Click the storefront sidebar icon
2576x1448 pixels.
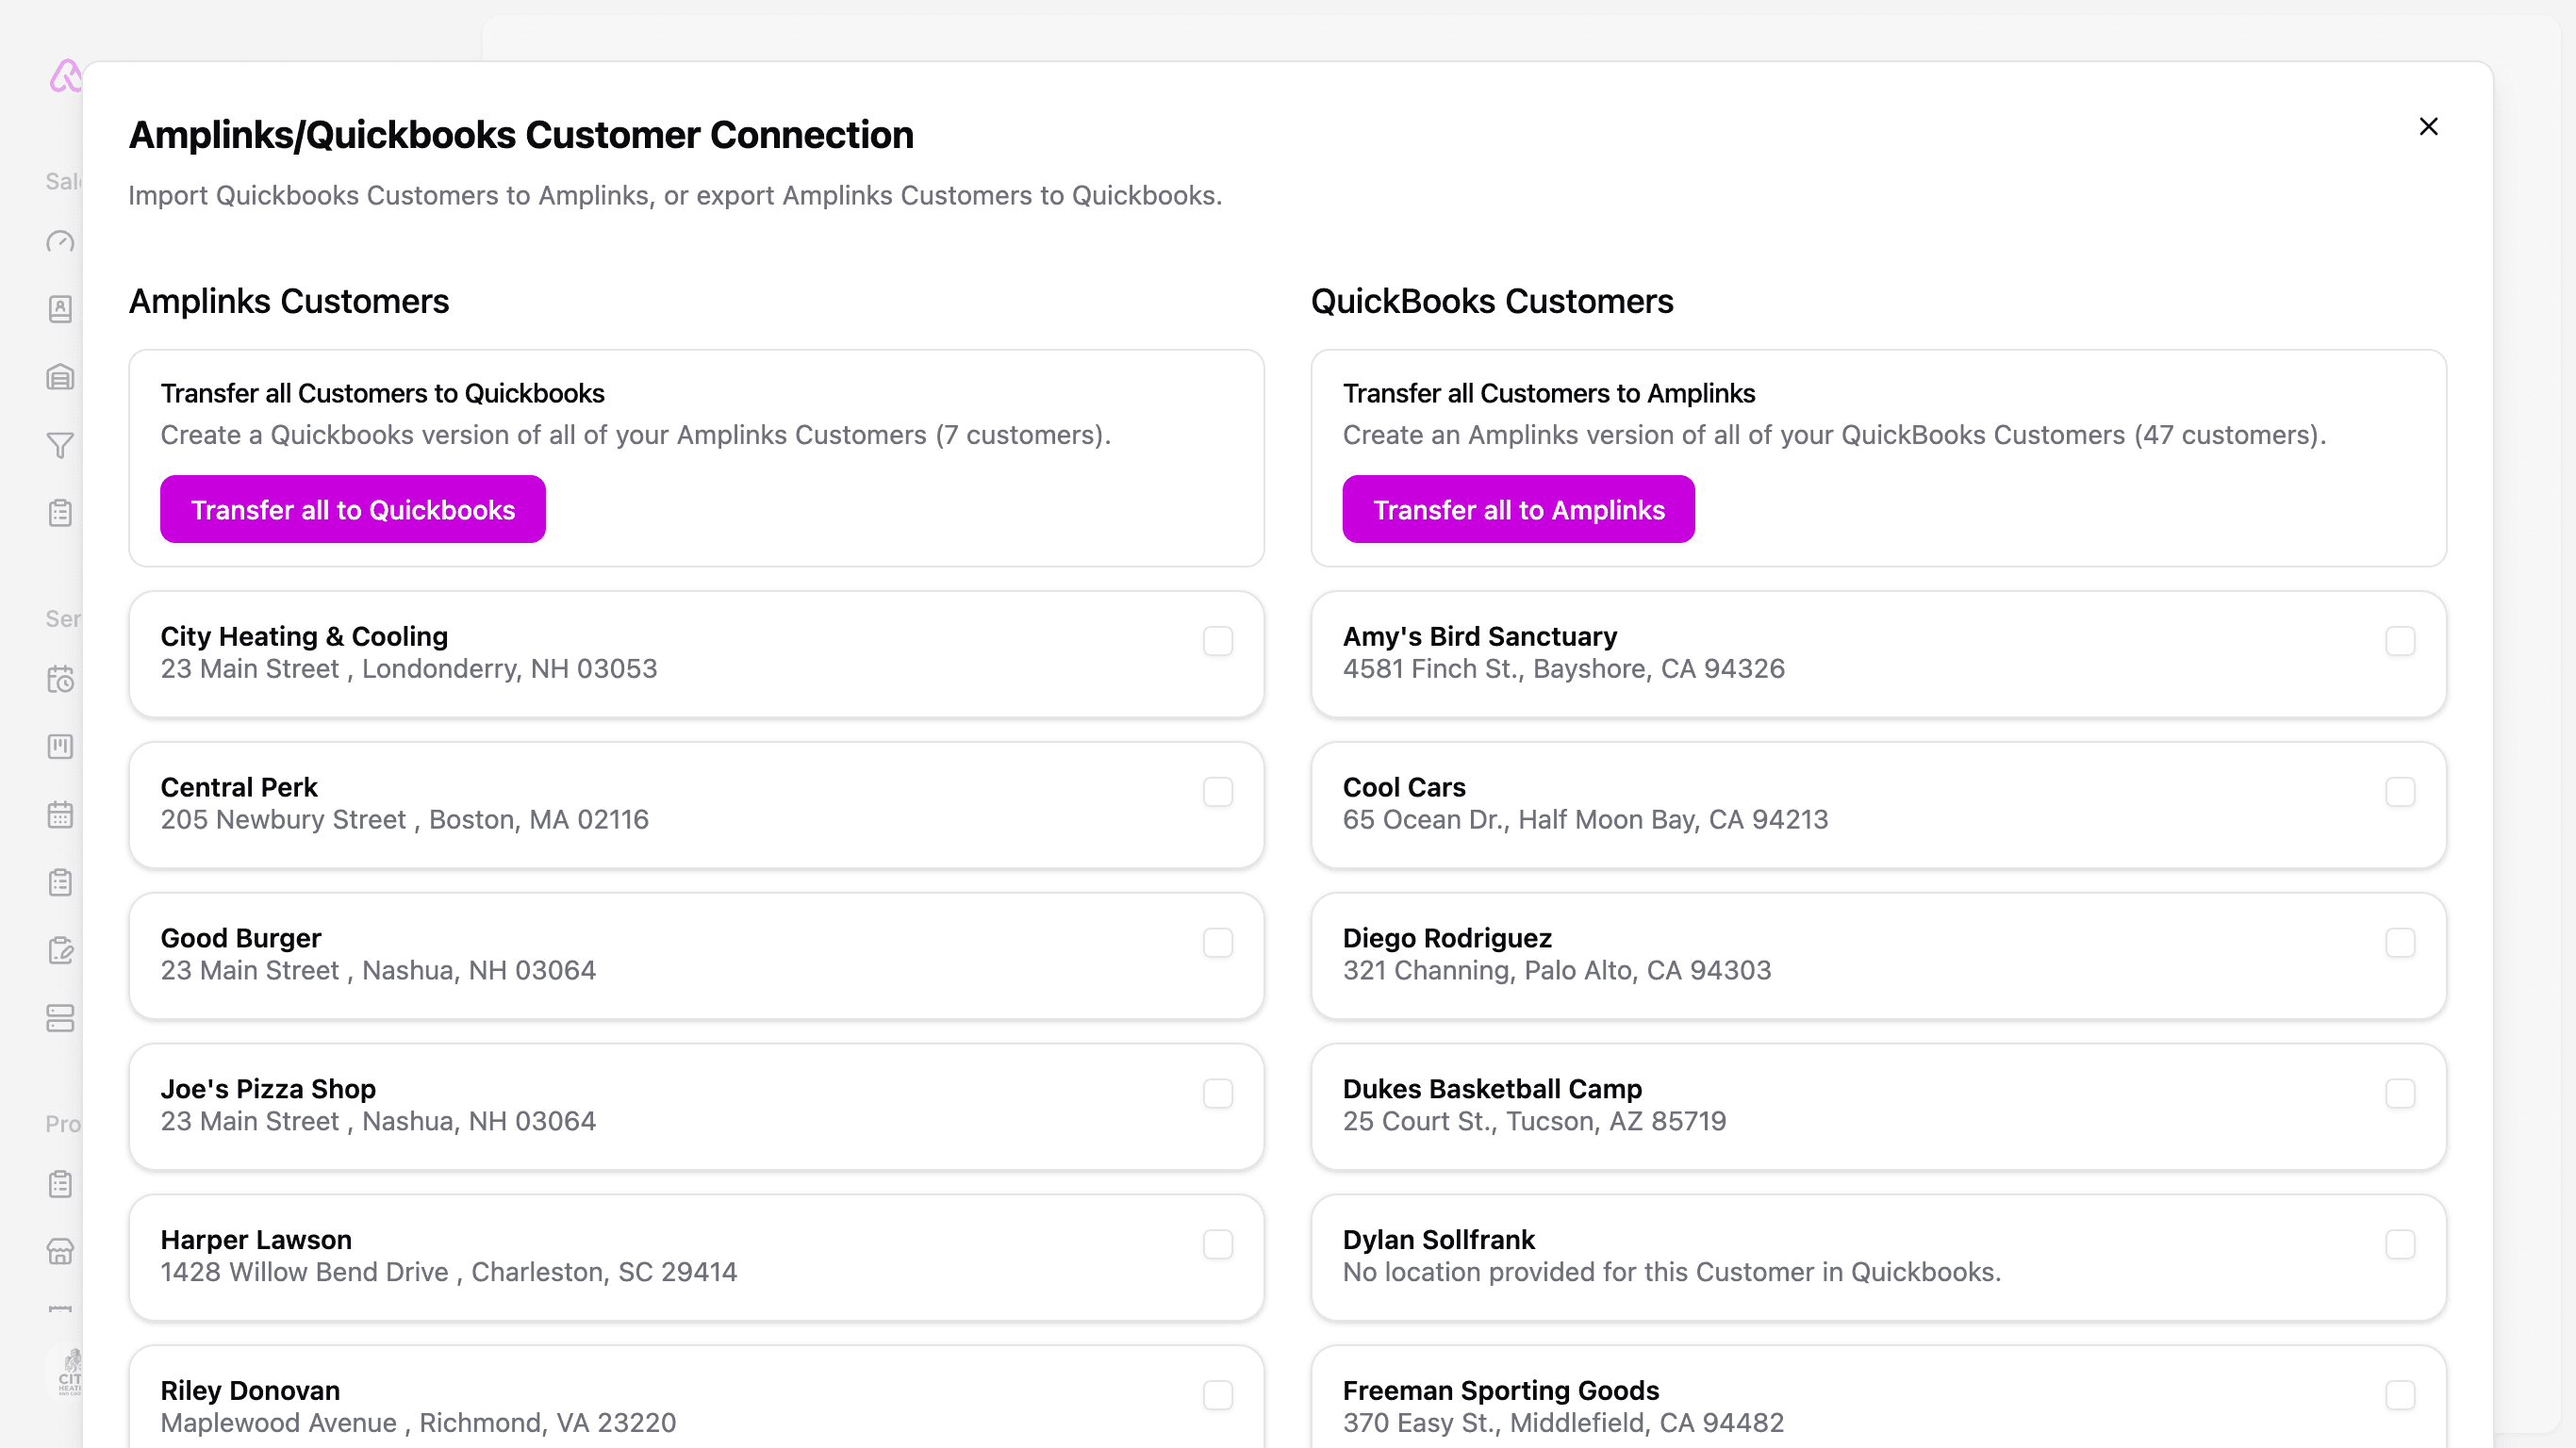pos(60,1251)
